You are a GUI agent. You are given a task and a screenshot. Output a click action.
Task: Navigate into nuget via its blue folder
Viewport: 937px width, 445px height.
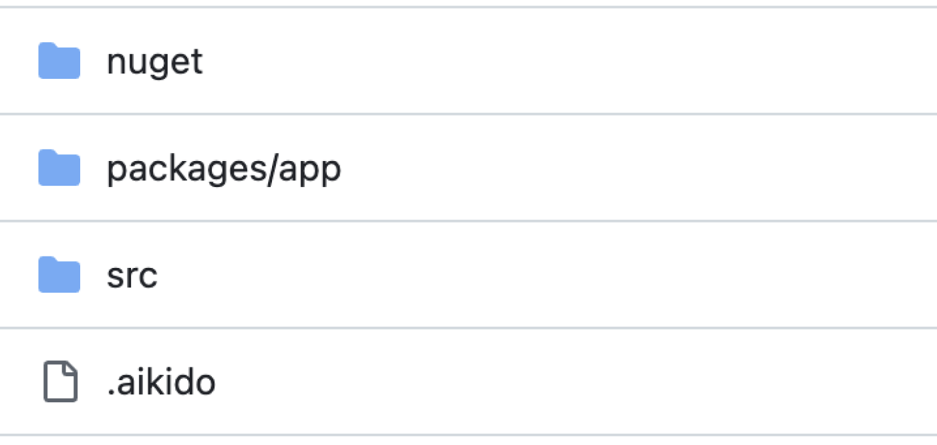[x=59, y=61]
